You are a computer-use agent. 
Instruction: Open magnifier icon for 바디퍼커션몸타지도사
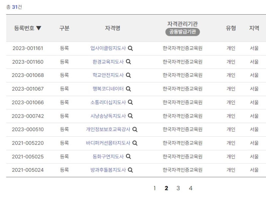tap(135, 143)
